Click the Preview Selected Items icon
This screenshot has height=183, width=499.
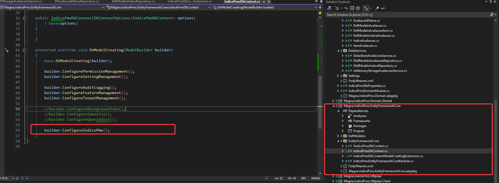[383, 8]
